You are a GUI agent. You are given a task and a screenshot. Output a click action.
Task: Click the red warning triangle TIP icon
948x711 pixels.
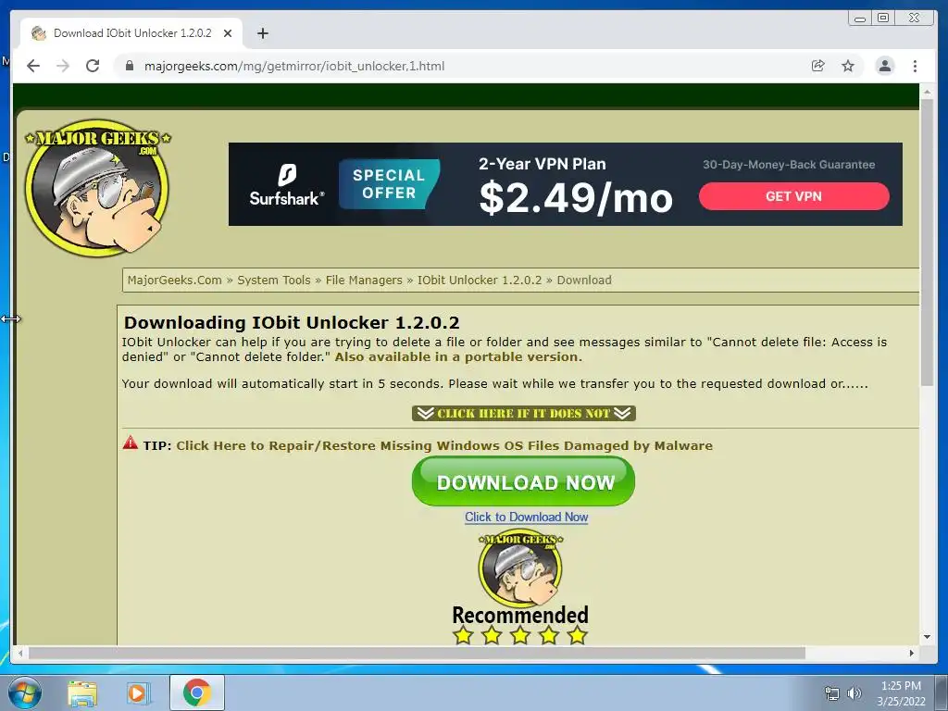coord(130,443)
